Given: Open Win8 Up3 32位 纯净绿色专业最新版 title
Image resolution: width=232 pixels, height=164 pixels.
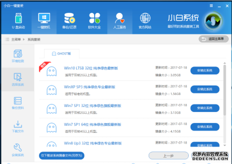Looking at the screenshot, I should (x=93, y=143).
